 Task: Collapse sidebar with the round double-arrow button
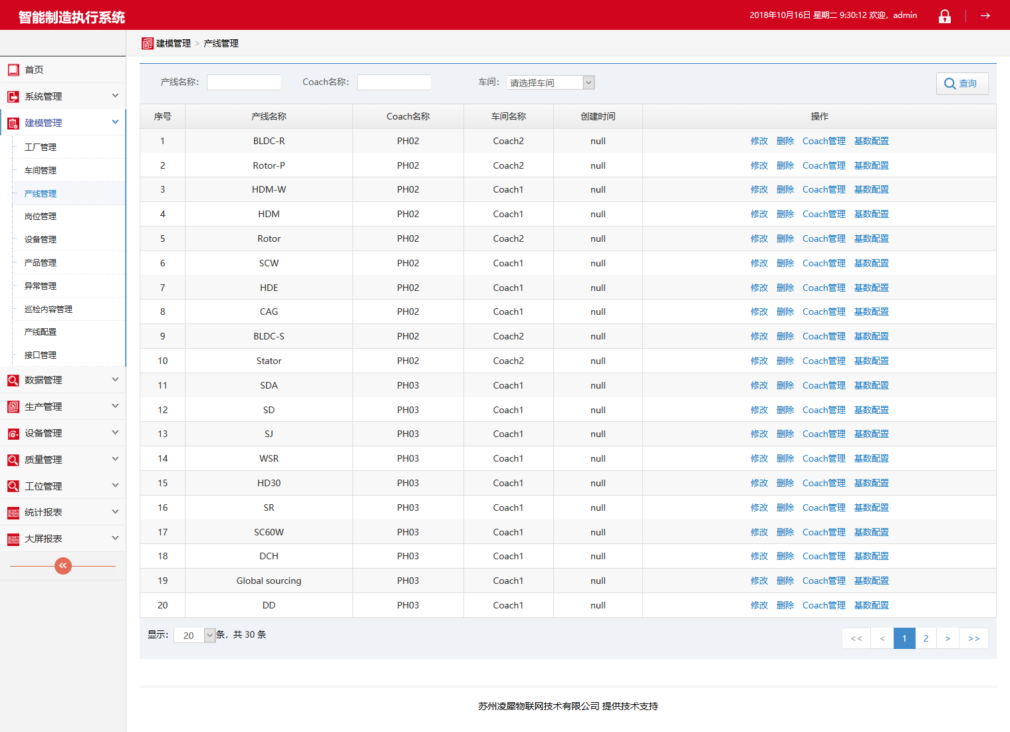tap(63, 566)
